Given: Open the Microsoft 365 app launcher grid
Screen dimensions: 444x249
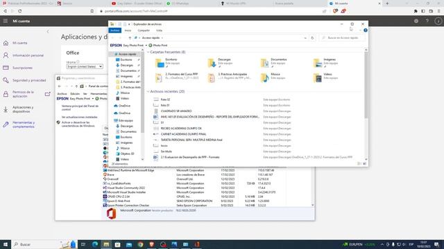Looking at the screenshot, I should [6, 21].
